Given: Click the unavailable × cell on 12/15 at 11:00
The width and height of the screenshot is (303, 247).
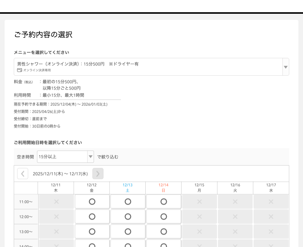Looking at the screenshot, I should (x=199, y=201).
